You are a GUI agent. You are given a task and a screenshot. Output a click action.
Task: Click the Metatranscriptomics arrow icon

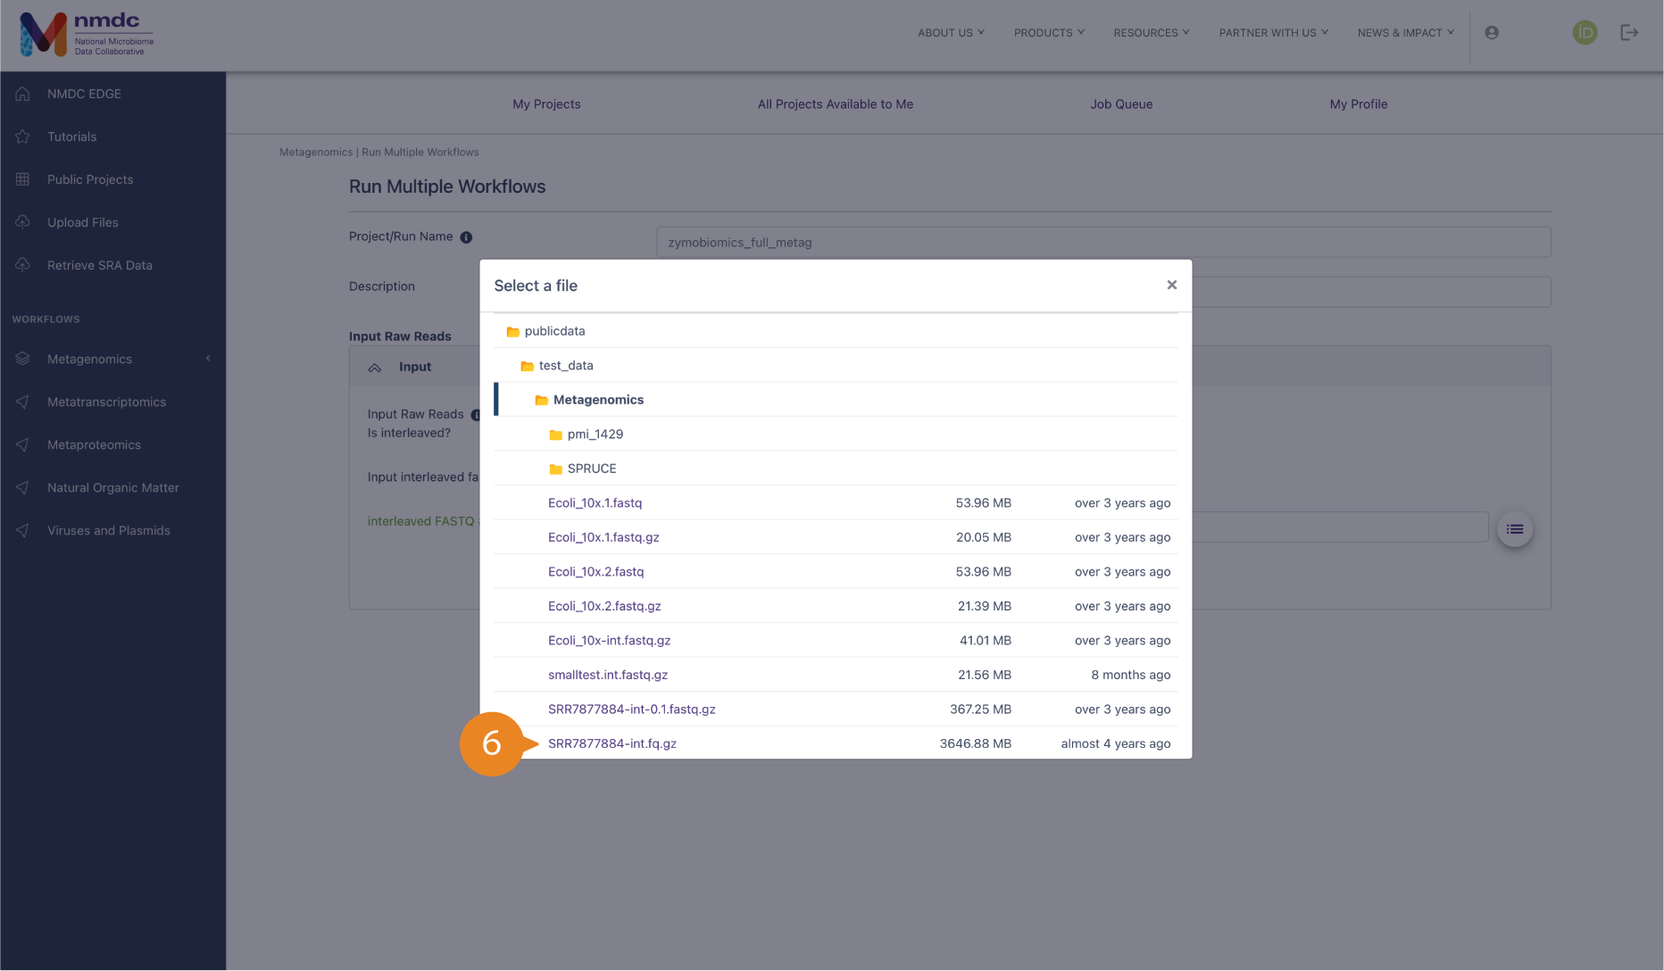23,402
